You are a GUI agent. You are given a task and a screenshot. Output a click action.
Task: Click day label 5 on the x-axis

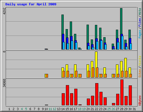(x=26, y=109)
